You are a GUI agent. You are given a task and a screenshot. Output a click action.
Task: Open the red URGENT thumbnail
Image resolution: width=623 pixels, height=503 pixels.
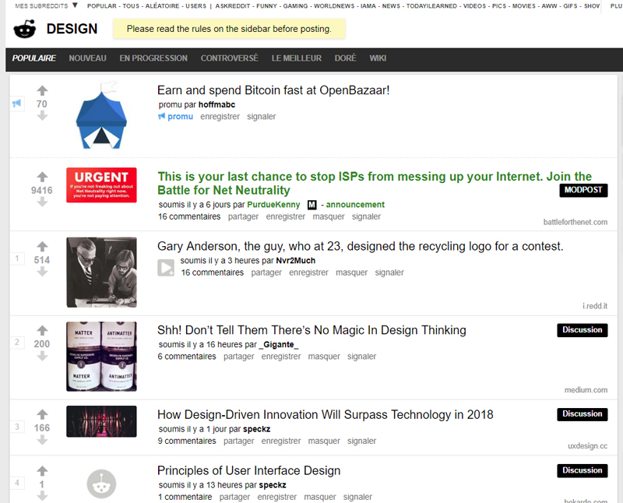(x=101, y=185)
